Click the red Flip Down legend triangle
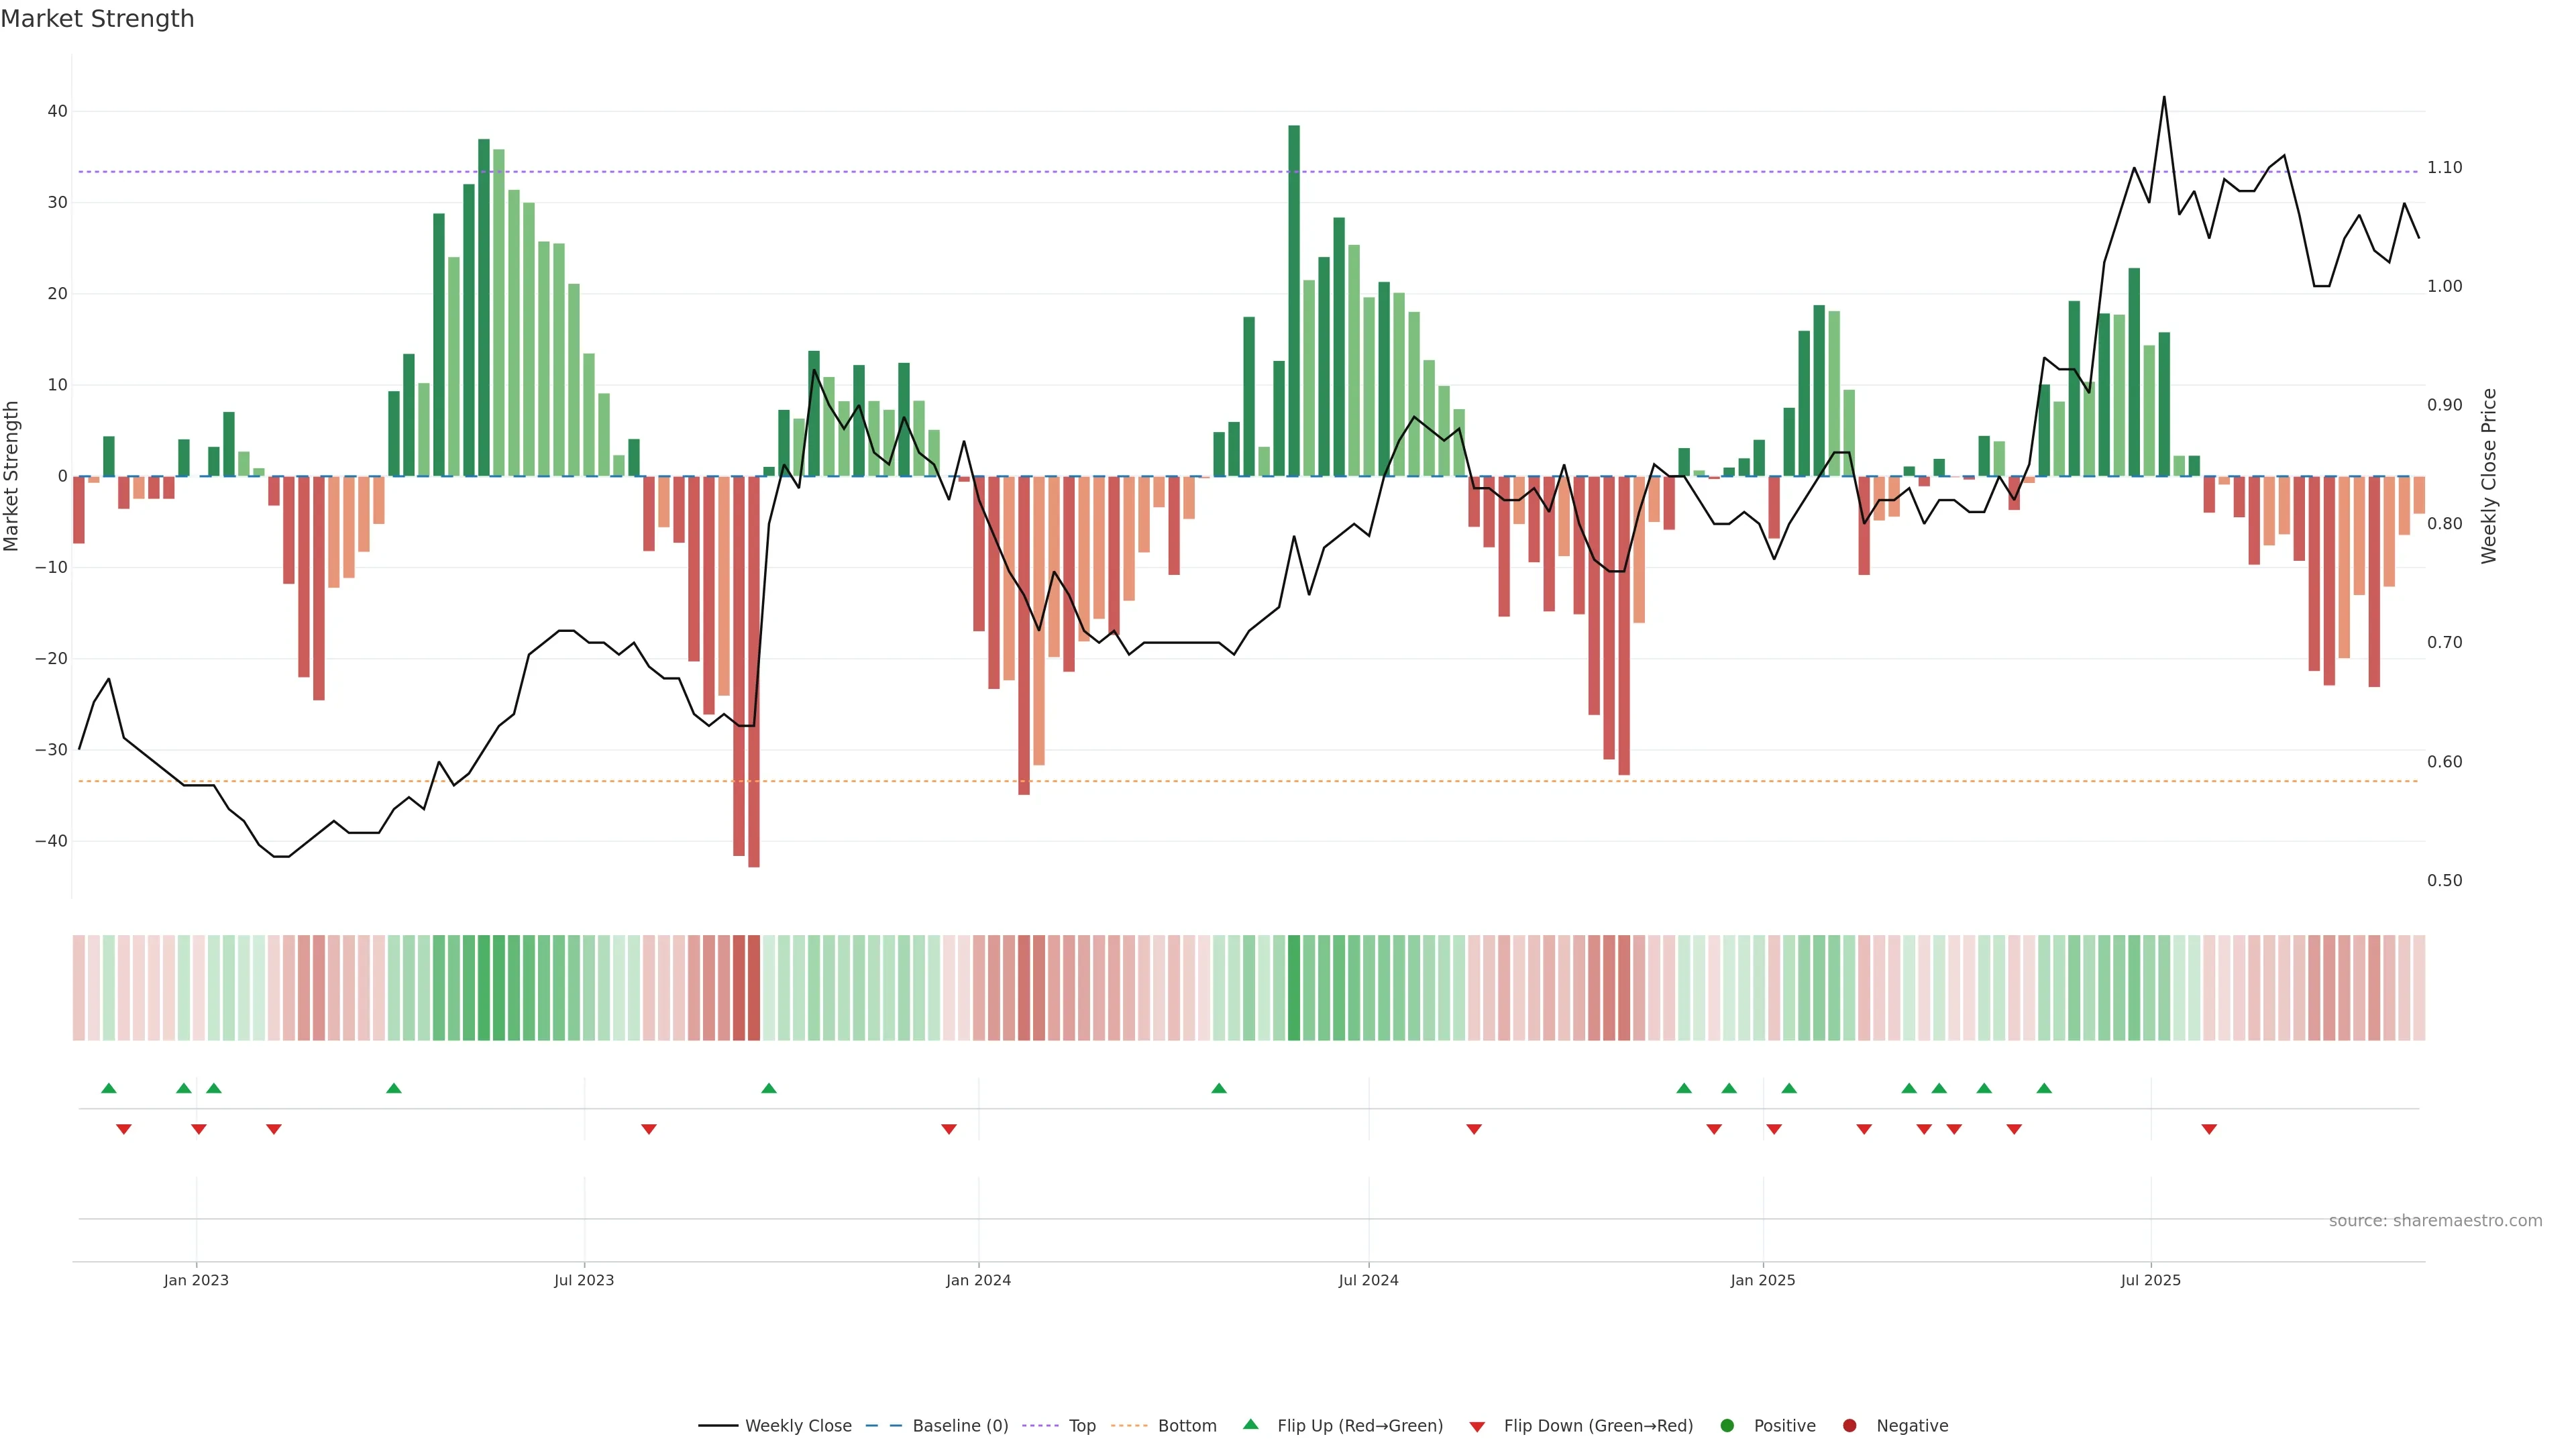The image size is (2576, 1449). (x=1477, y=1427)
